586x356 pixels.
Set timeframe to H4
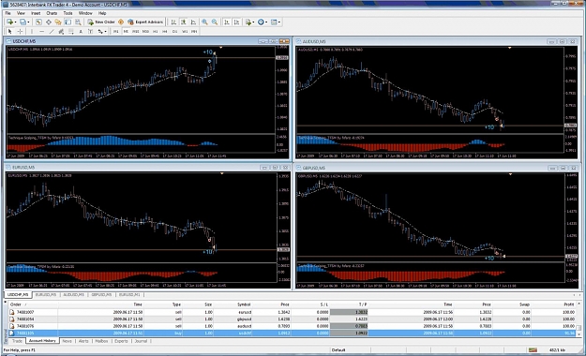(165, 31)
